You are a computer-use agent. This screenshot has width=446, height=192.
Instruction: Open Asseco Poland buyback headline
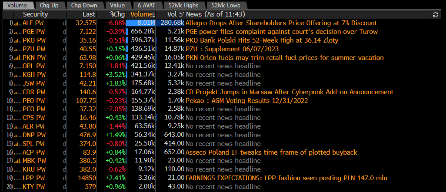[x=271, y=152]
